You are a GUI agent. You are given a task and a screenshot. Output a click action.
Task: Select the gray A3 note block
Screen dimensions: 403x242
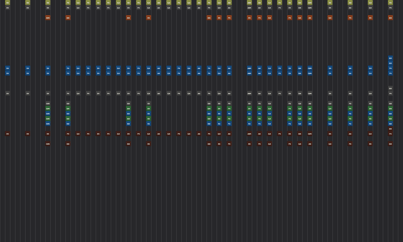click(x=310, y=103)
